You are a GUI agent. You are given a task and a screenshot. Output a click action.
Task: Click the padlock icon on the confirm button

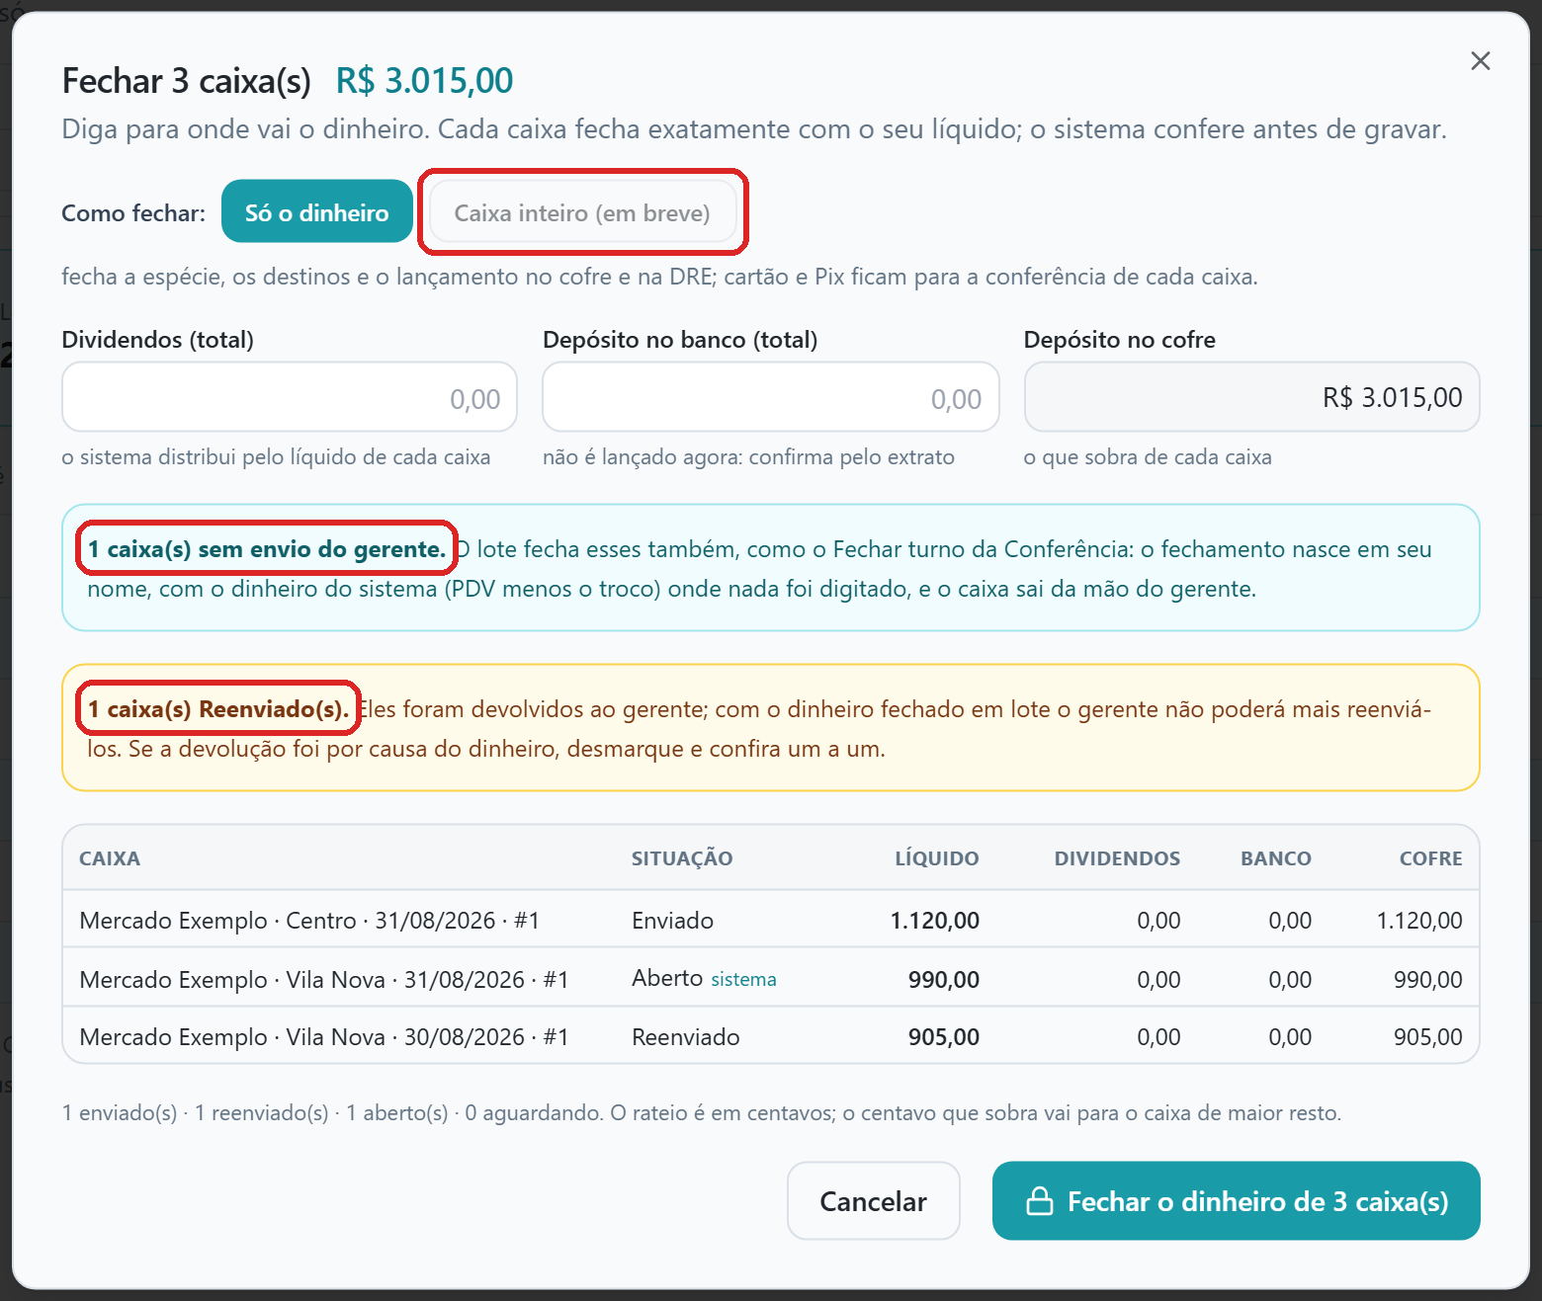[1040, 1200]
